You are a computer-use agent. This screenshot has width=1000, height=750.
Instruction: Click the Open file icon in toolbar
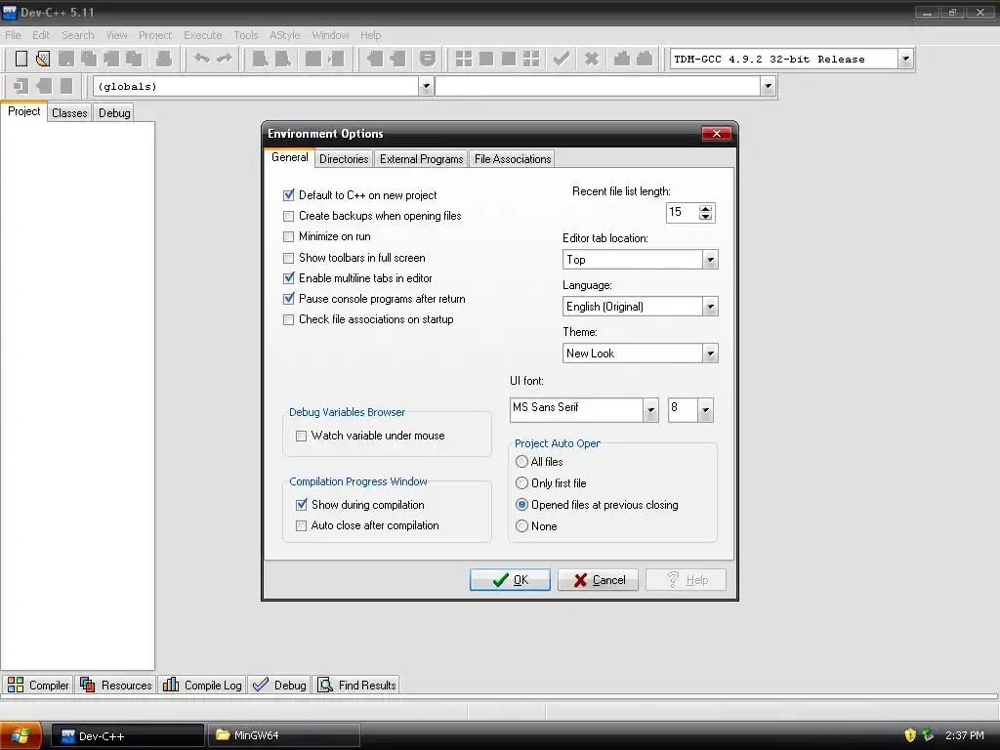[43, 59]
